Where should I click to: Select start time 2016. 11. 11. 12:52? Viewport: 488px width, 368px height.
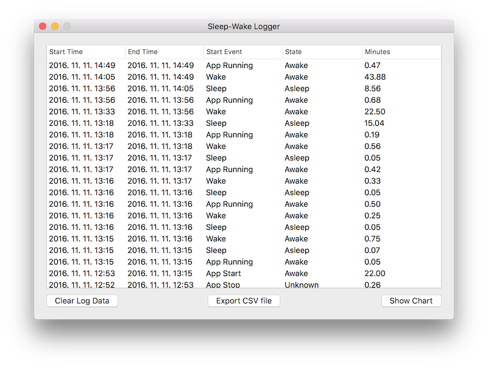82,285
